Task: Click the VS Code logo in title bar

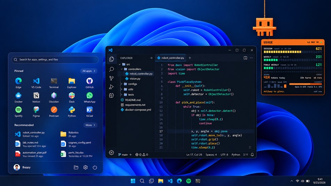Action: [x=110, y=50]
